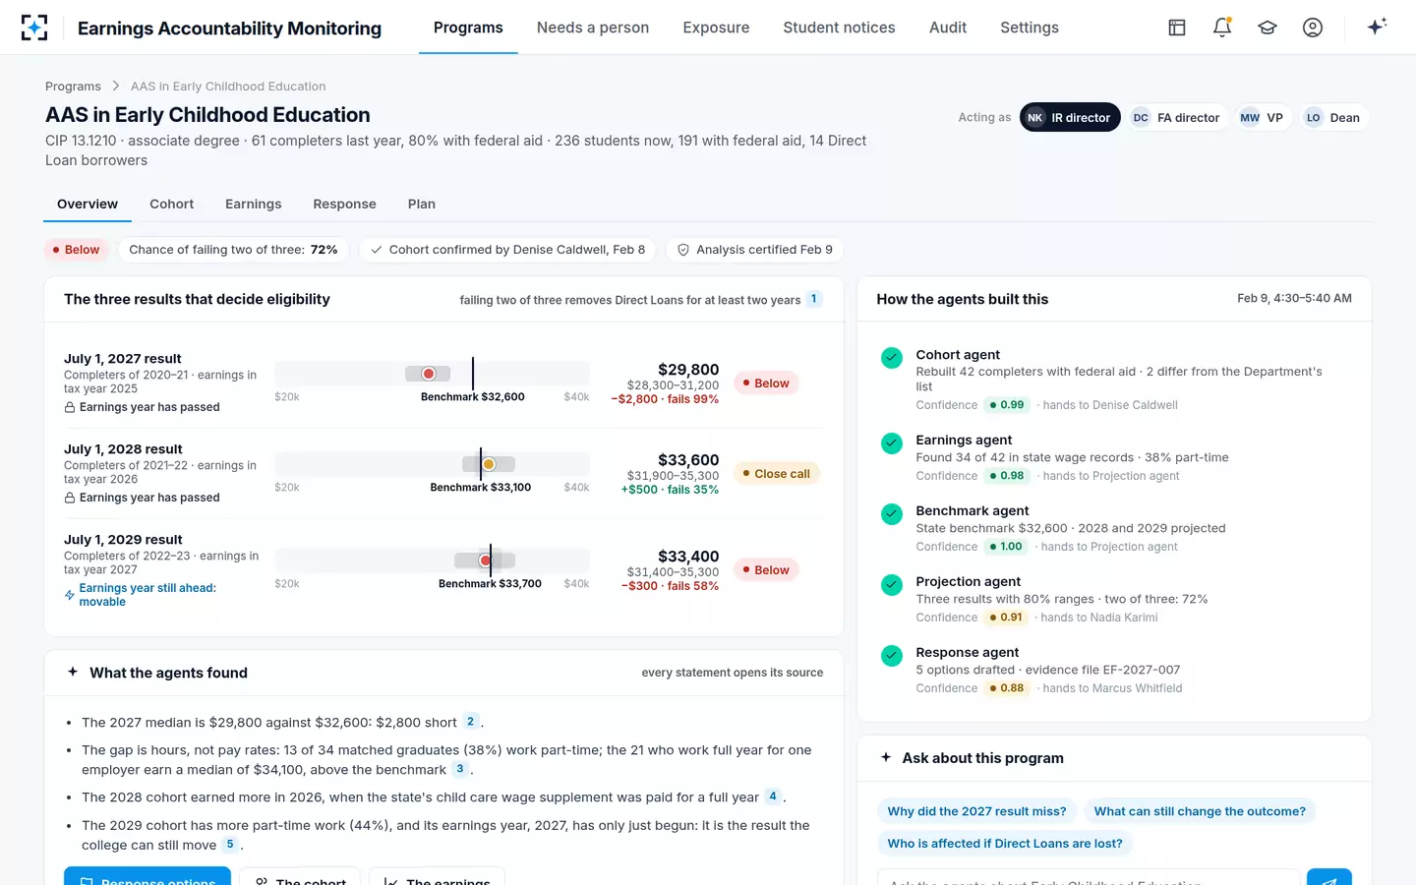Ask who is affected if loans lost
The image size is (1416, 885).
pyautogui.click(x=1004, y=844)
